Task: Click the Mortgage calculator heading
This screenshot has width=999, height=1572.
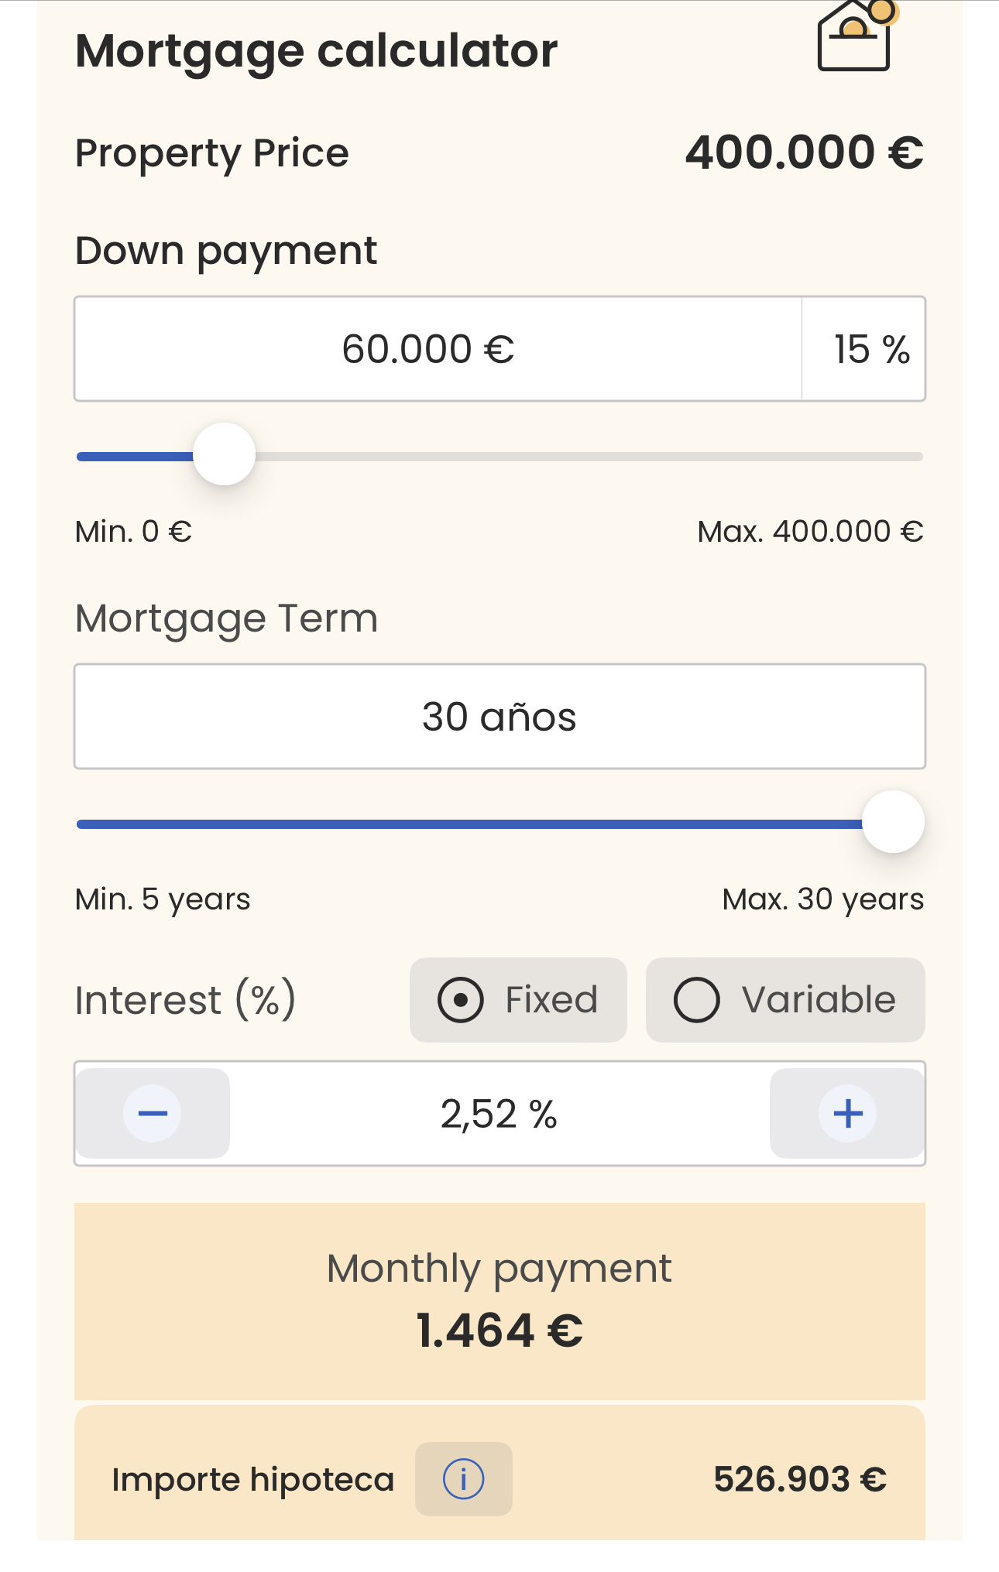Action: click(x=316, y=51)
